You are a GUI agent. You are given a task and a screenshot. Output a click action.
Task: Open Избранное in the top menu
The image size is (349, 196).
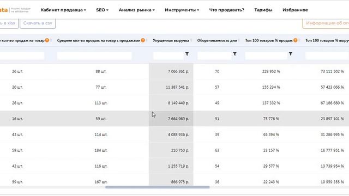(295, 10)
